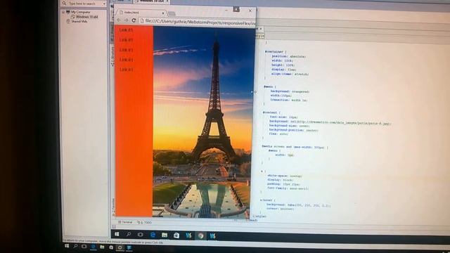Open host taskbar search magnifier
Image resolution: width=450 pixels, height=253 pixels.
point(75,247)
